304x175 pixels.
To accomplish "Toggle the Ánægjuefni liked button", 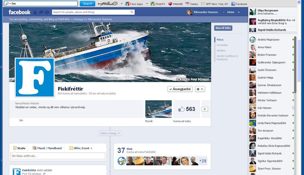I will pyautogui.click(x=180, y=89).
